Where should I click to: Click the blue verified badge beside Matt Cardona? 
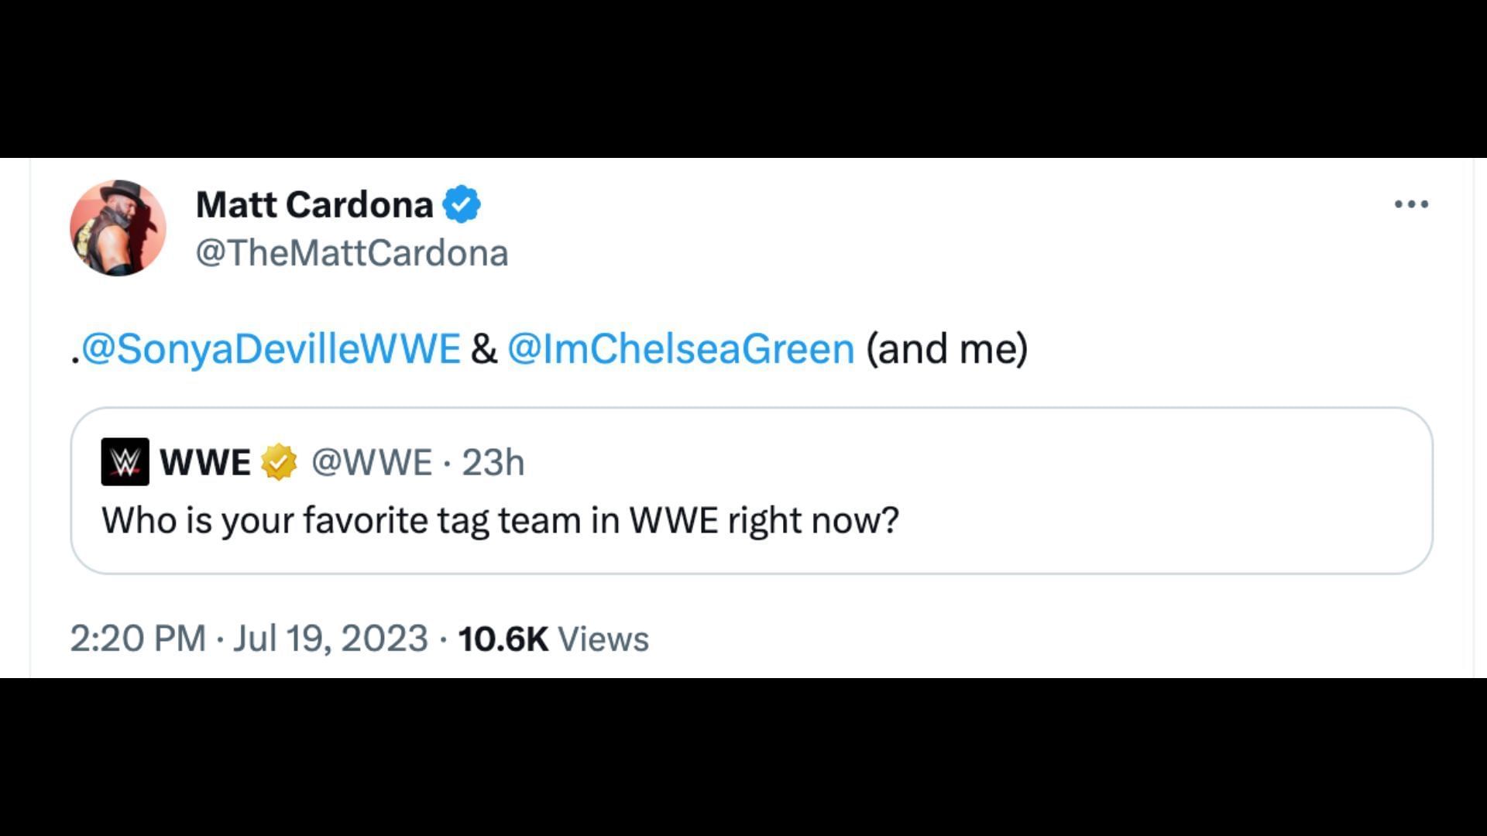click(462, 204)
